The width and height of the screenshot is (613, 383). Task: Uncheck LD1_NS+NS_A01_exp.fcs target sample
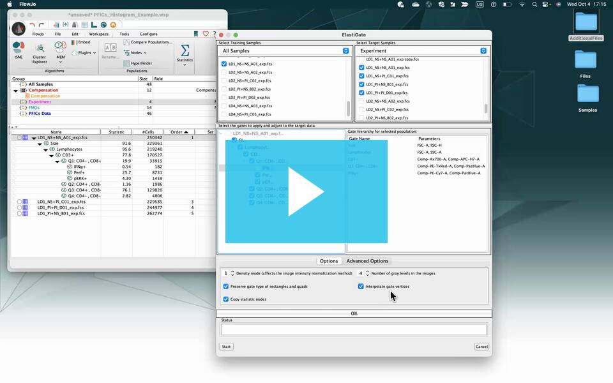click(x=361, y=68)
